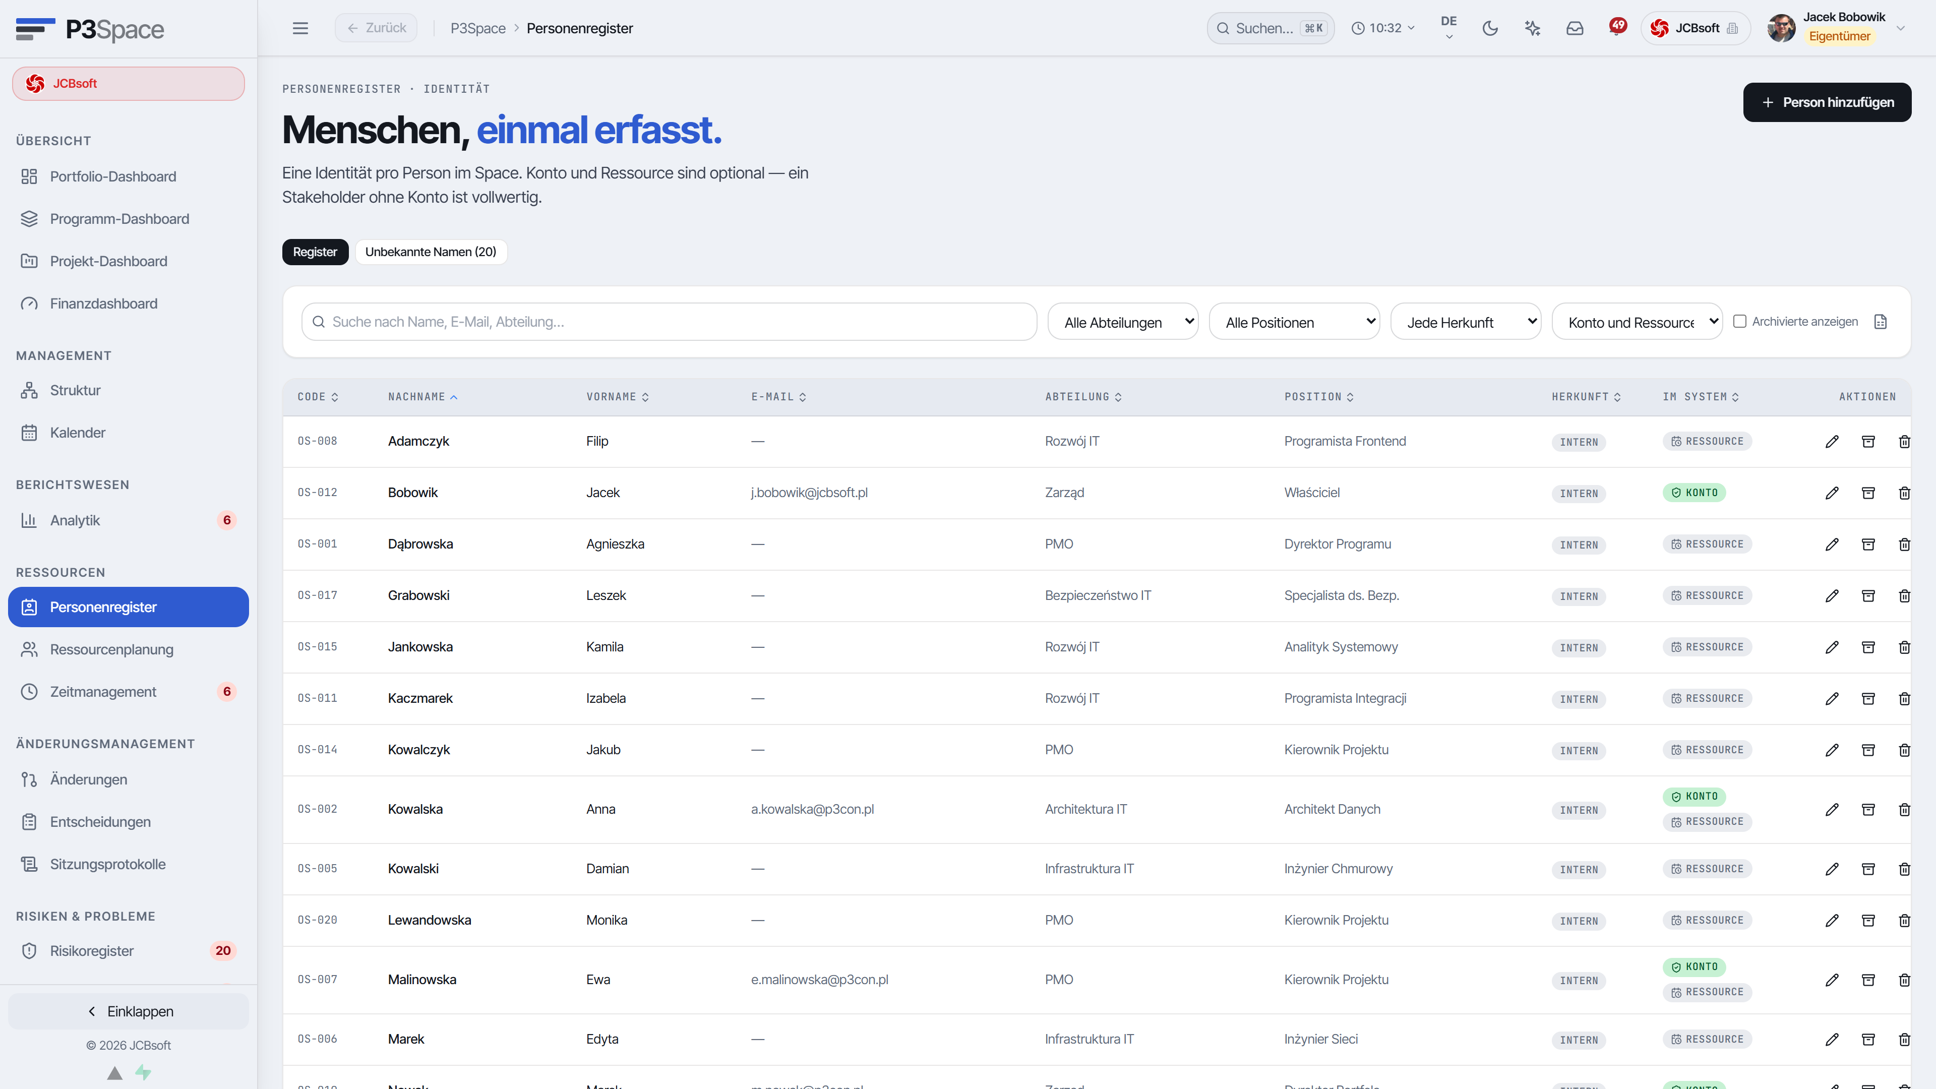Click the export document icon beside Archivierte anzeigen
The height and width of the screenshot is (1089, 1936).
1881,322
